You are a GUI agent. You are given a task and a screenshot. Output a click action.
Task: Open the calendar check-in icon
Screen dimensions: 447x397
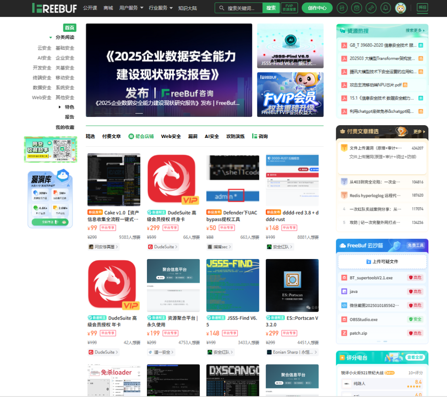357,8
